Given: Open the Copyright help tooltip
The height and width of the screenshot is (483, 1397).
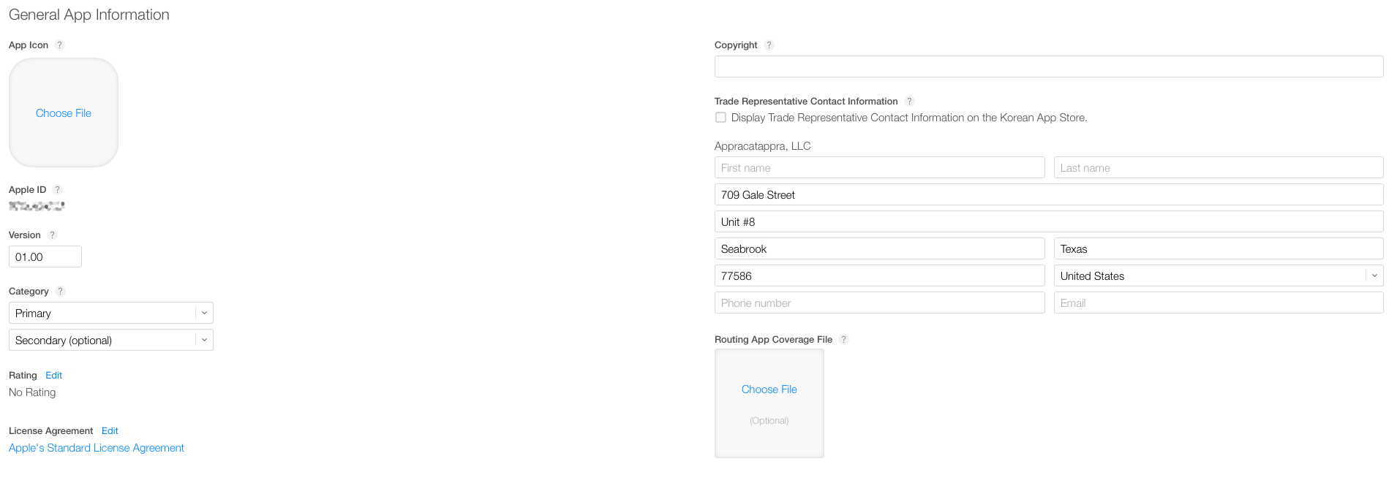Looking at the screenshot, I should click(x=769, y=45).
